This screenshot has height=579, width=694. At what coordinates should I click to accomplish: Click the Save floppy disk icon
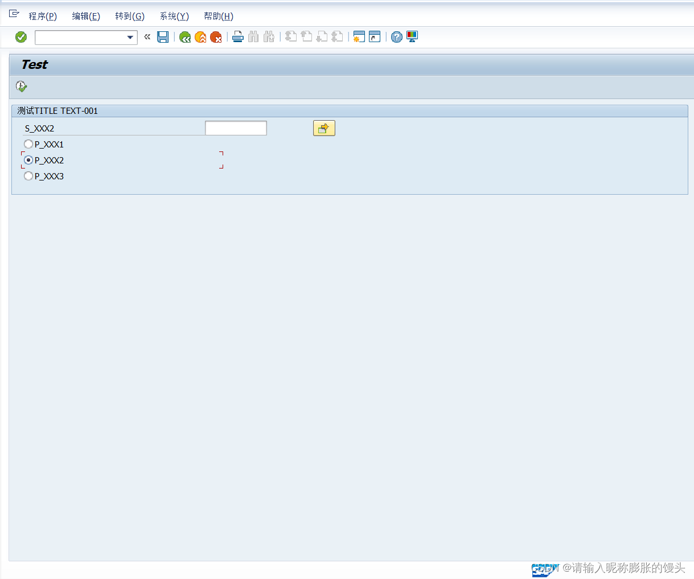[x=163, y=37]
